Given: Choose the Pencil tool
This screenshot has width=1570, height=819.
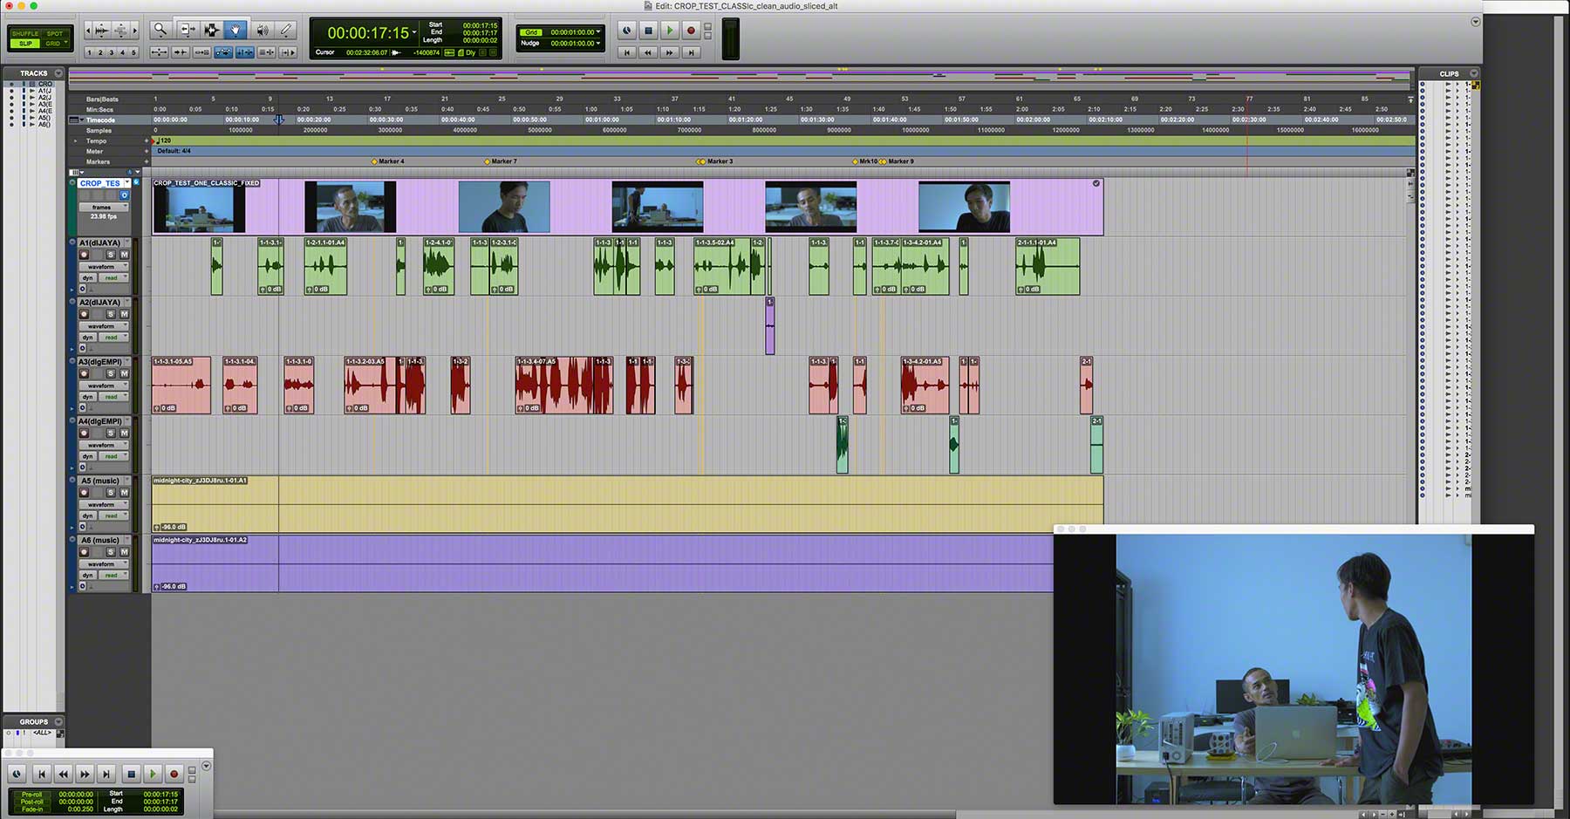Looking at the screenshot, I should coord(285,30).
